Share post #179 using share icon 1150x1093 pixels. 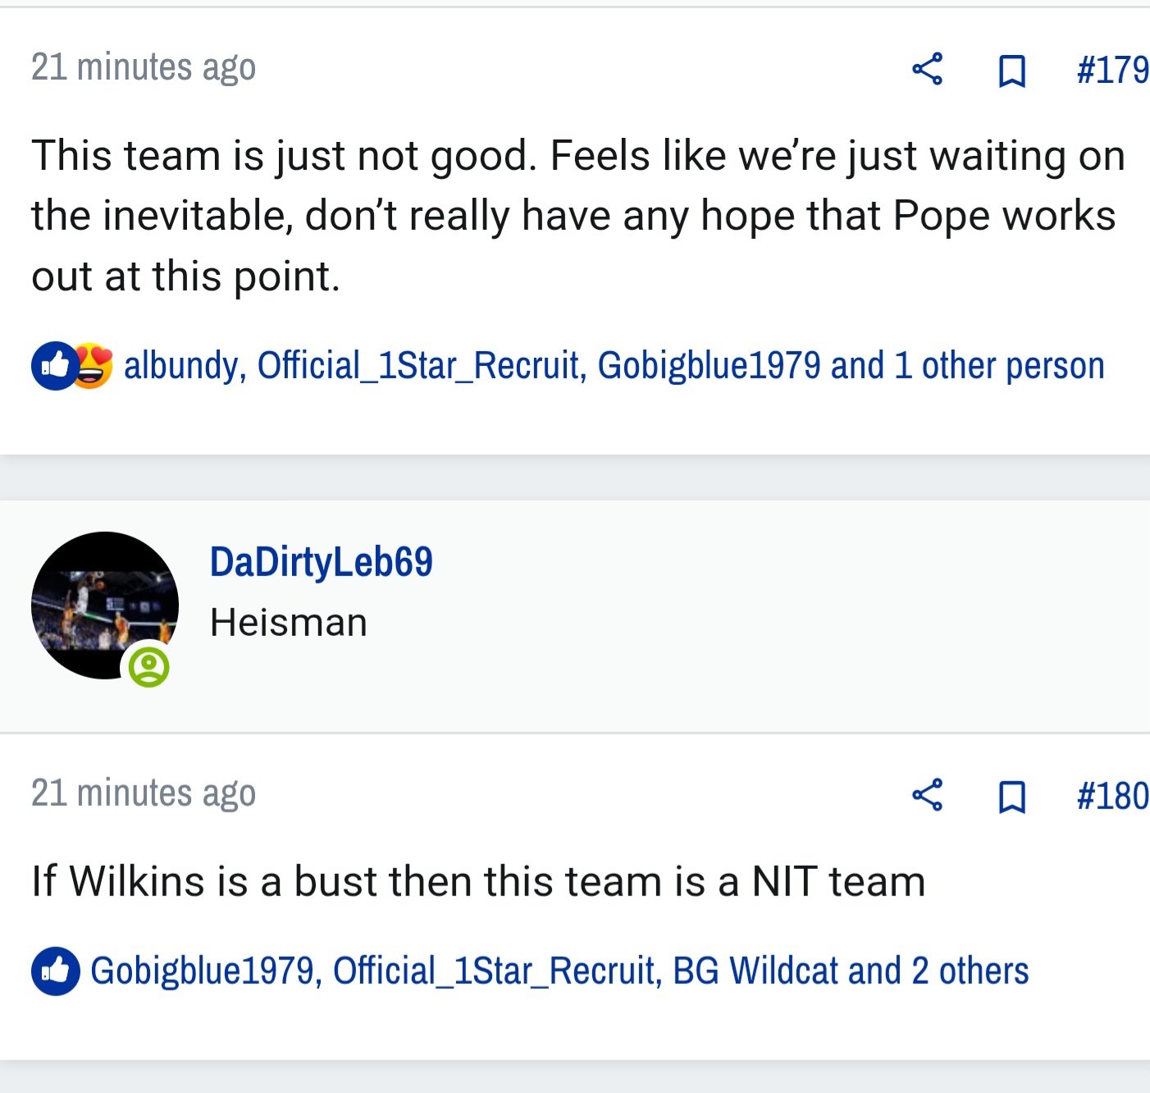(x=928, y=69)
